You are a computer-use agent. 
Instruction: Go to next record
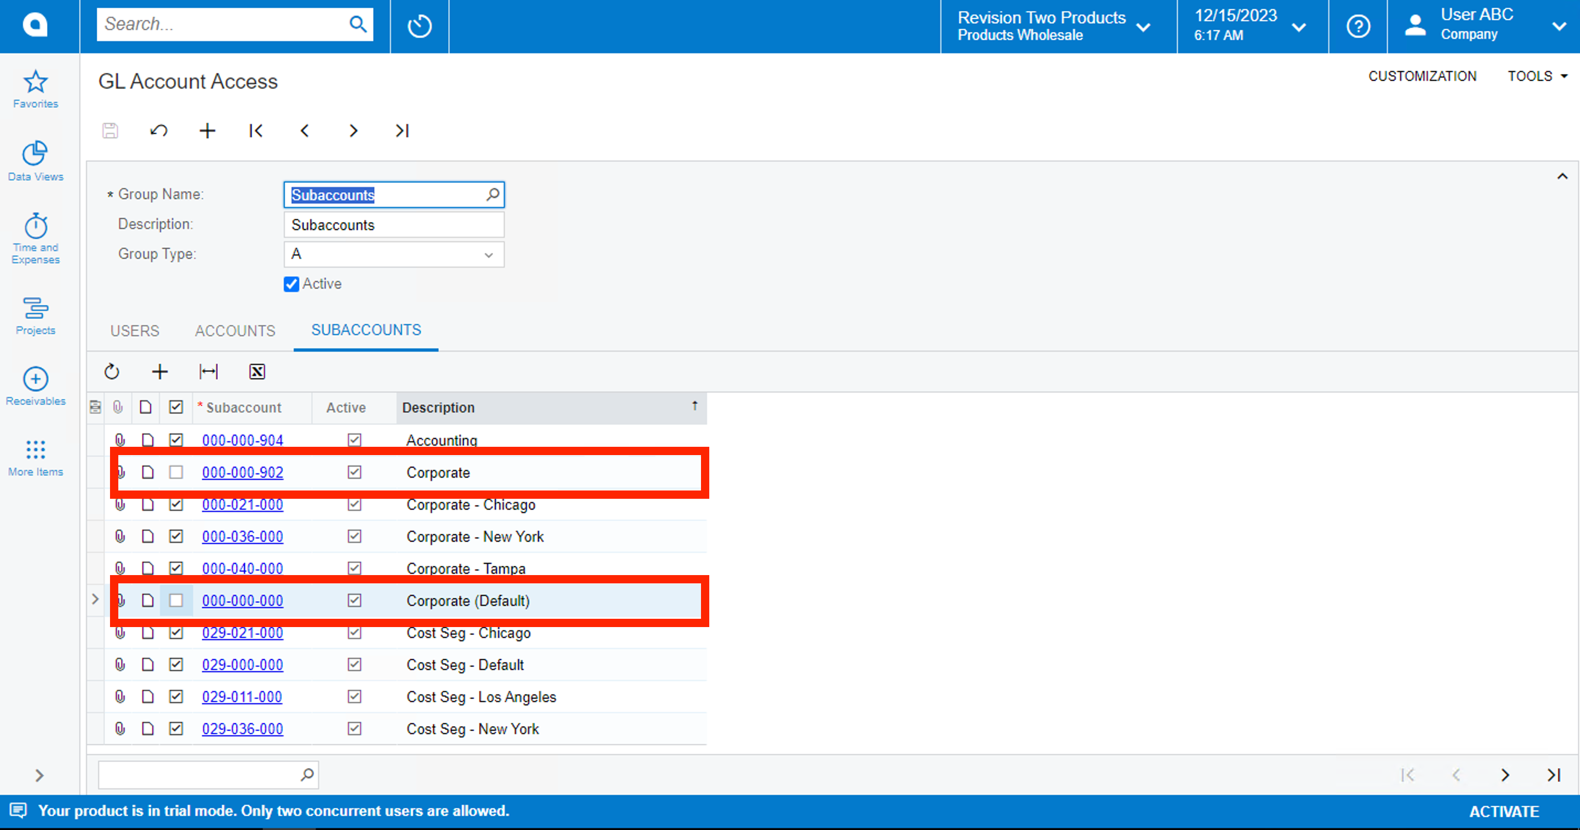[x=353, y=130]
